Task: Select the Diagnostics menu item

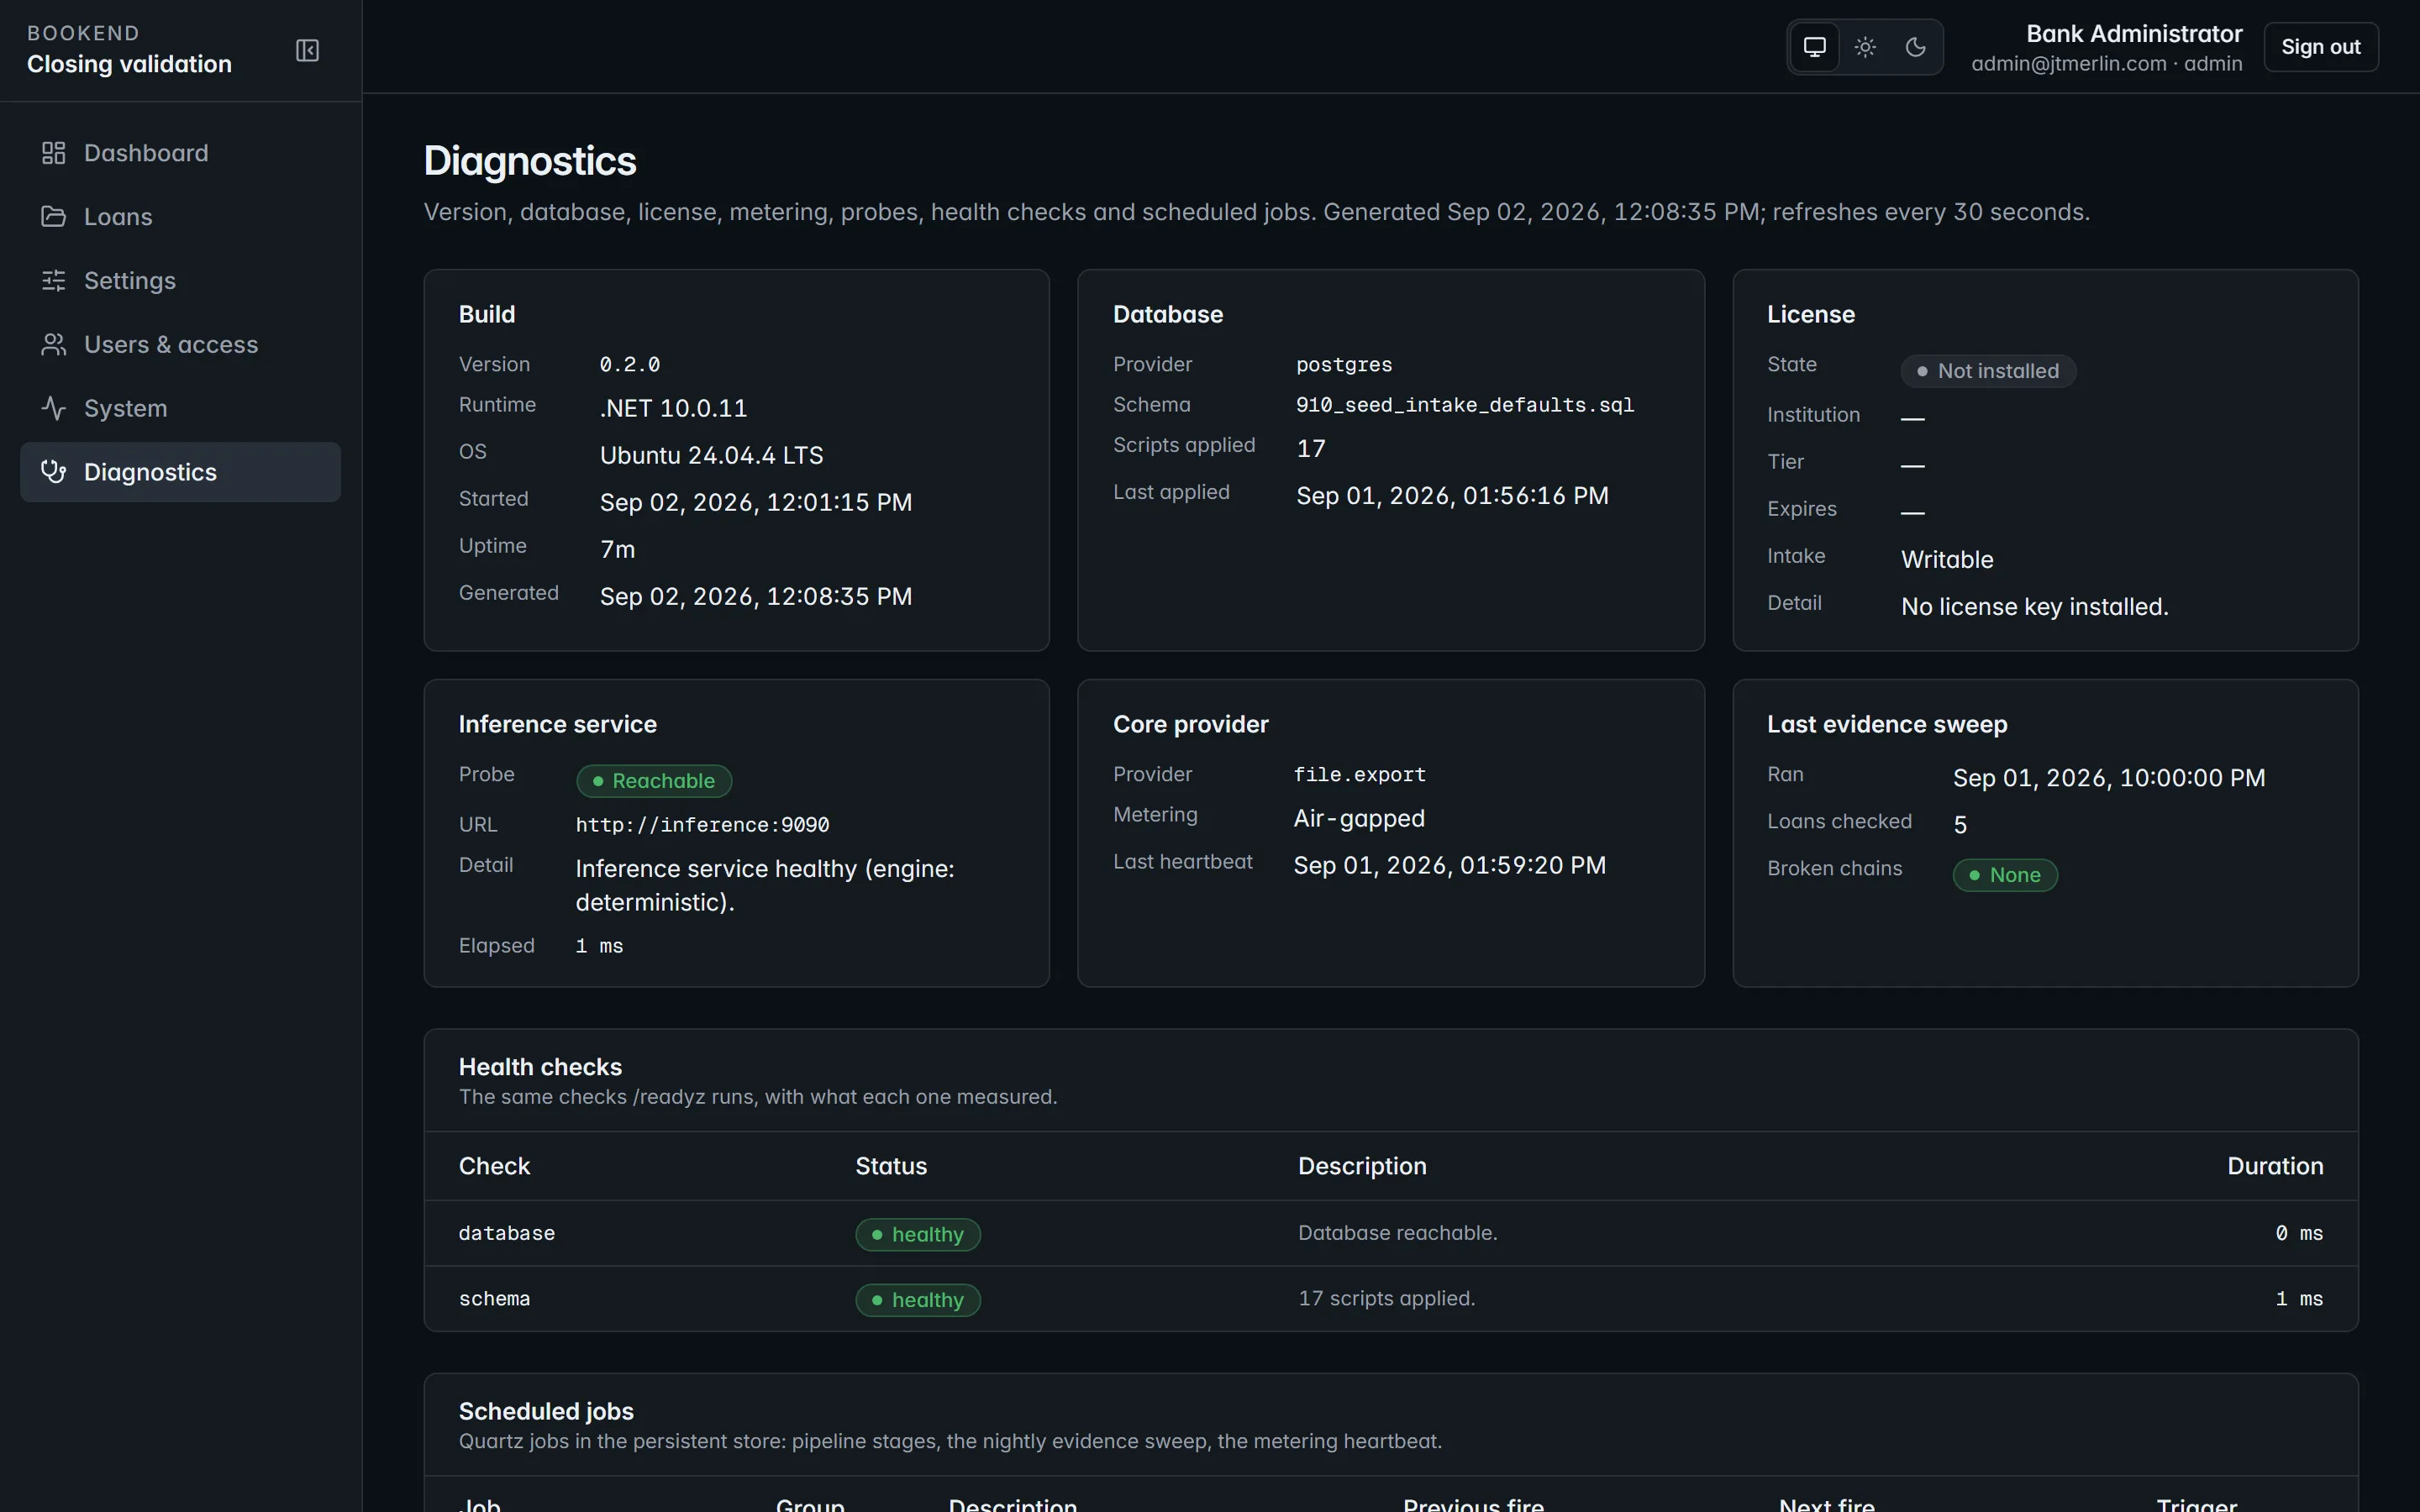Action: coord(180,472)
